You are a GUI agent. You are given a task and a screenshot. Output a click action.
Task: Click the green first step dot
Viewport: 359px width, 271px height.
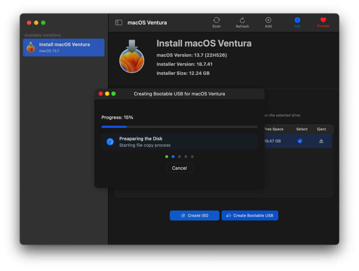(167, 157)
